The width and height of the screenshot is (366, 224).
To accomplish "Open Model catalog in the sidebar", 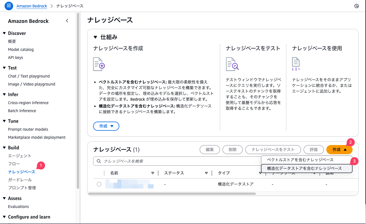I will [21, 49].
